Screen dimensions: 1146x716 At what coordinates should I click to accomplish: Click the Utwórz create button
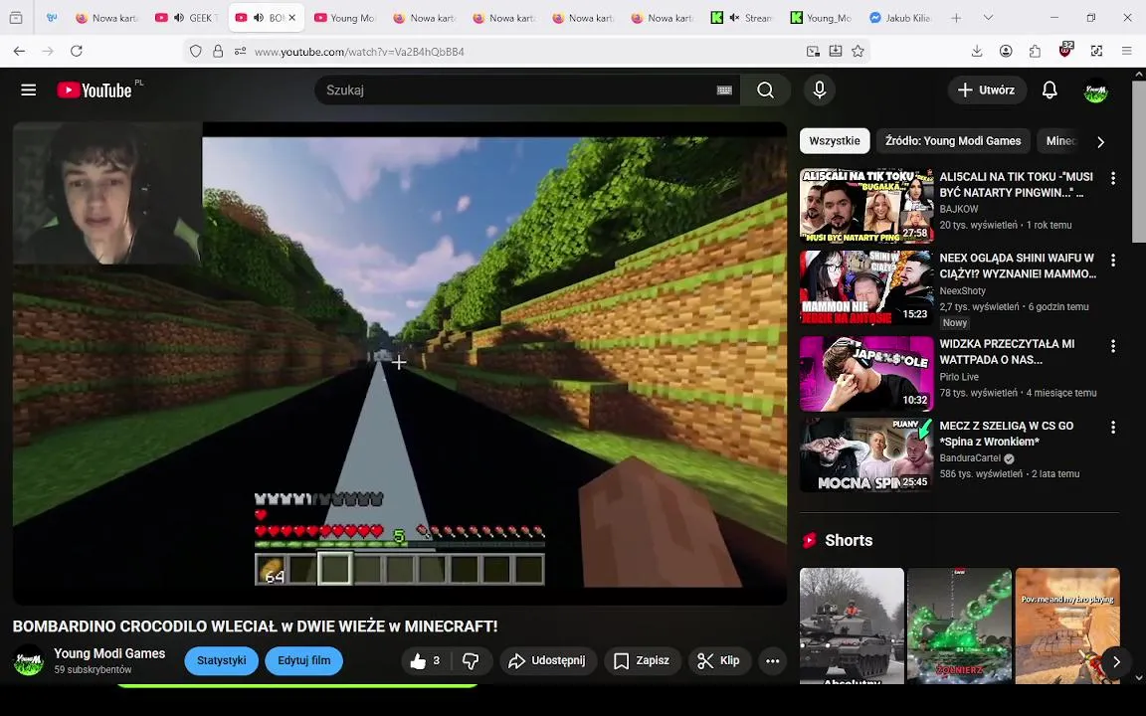click(x=987, y=89)
